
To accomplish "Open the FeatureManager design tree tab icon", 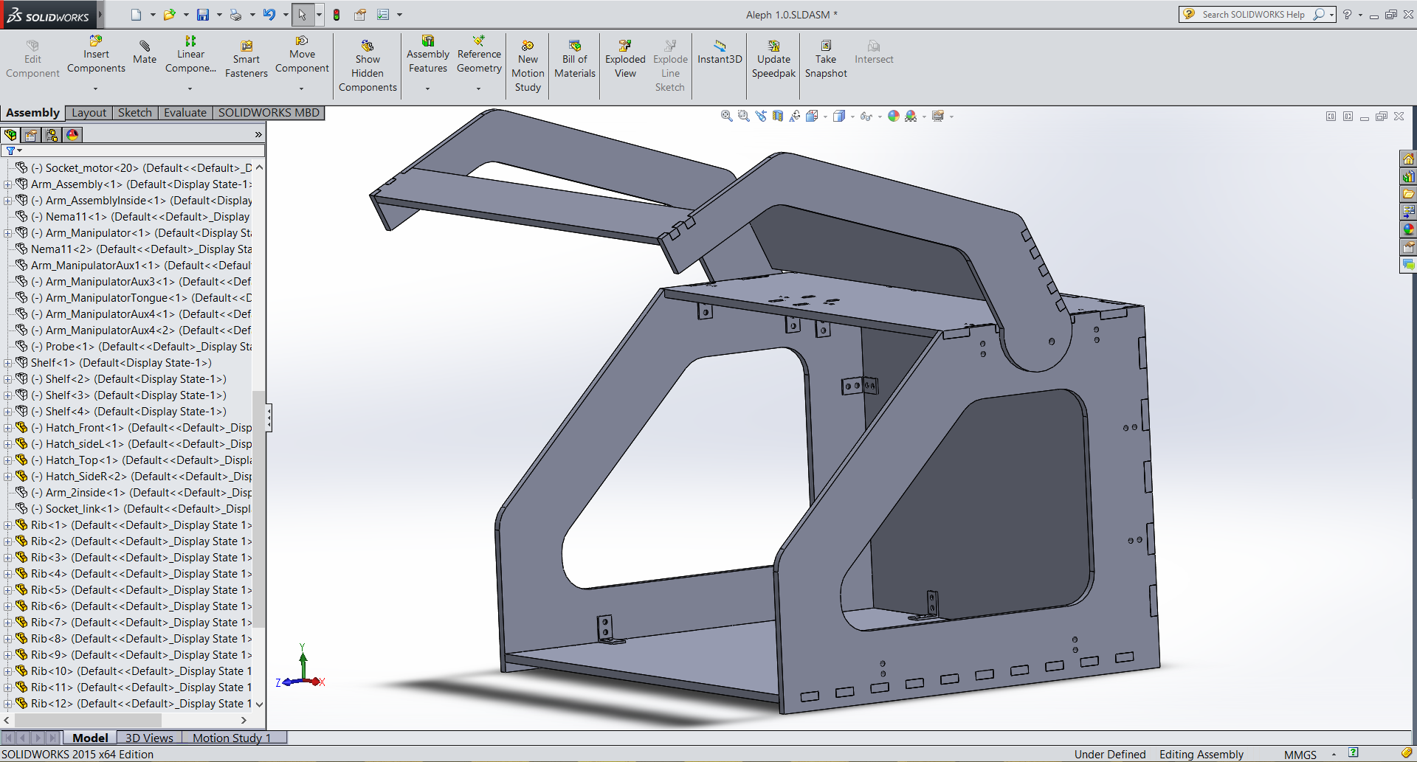I will point(10,135).
